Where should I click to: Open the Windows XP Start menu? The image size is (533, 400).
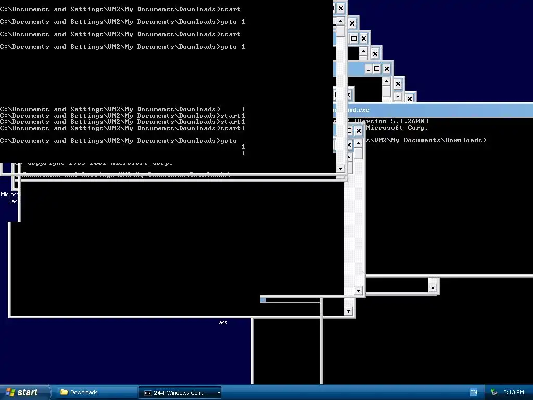tap(25, 392)
